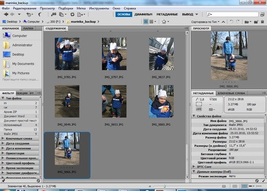Expand the Цветовой профиль filter section
This screenshot has height=191, width=267.
click(3, 163)
